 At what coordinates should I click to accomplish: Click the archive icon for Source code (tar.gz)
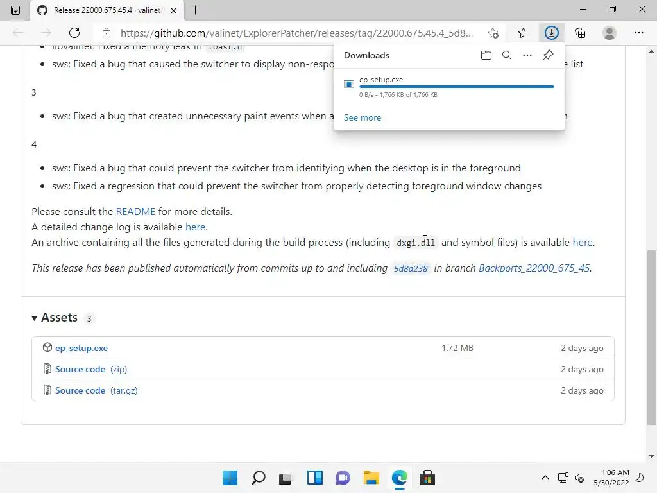tap(47, 390)
